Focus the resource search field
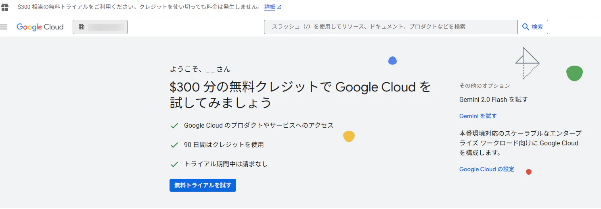Viewport: 601px width, 209px height. pos(391,27)
